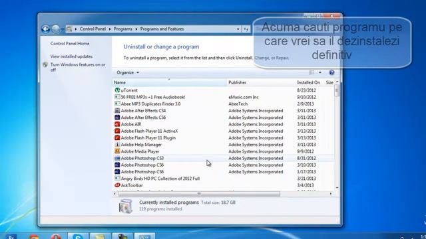Click the Adobe AIR icon
The width and height of the screenshot is (426, 239).
pyautogui.click(x=117, y=124)
